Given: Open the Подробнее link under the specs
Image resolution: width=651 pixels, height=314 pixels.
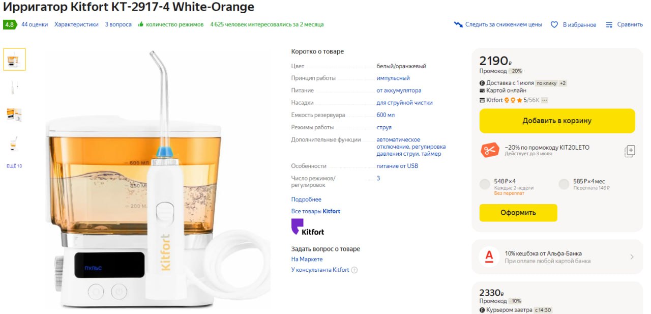Looking at the screenshot, I should coord(306,199).
